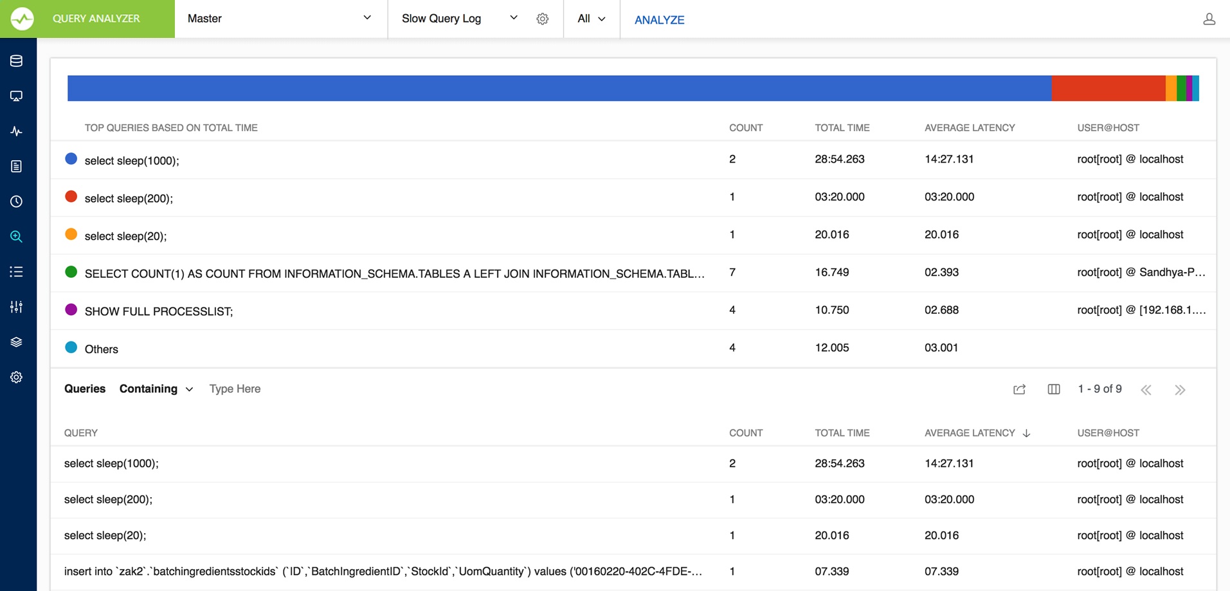Open the clock history sidebar icon
Viewport: 1230px width, 591px height.
[17, 201]
